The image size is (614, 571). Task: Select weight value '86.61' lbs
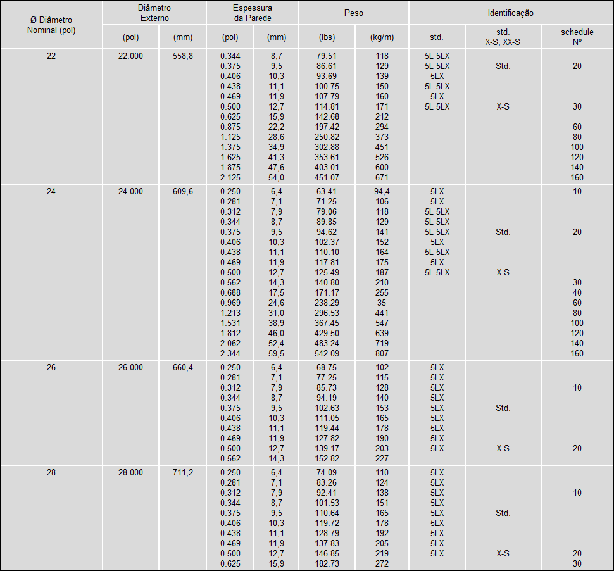(327, 66)
